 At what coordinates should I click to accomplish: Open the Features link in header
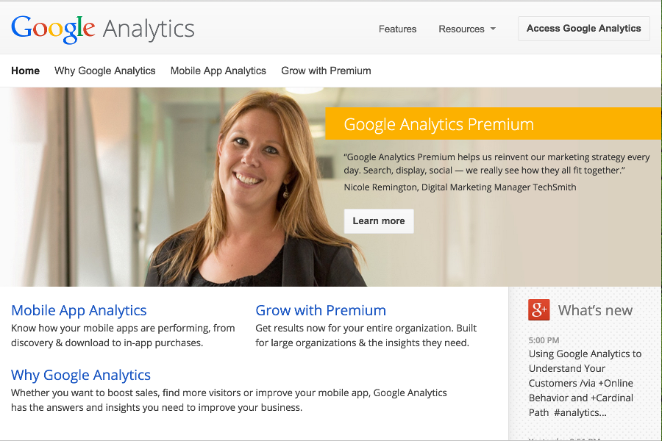tap(397, 29)
